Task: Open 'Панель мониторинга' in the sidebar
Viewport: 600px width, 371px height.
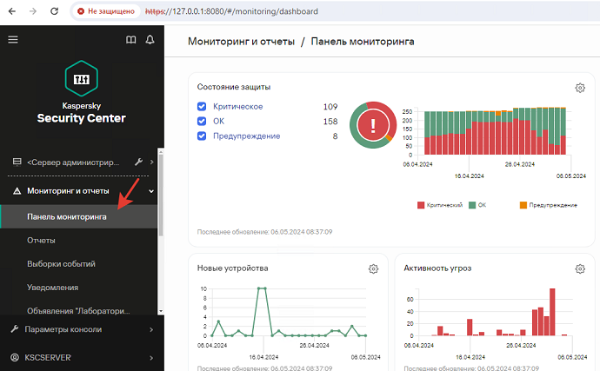Action: [x=78, y=217]
